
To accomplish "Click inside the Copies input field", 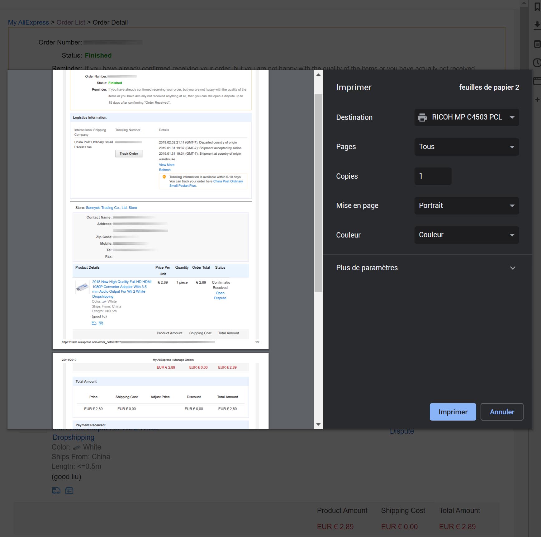I will coord(433,176).
